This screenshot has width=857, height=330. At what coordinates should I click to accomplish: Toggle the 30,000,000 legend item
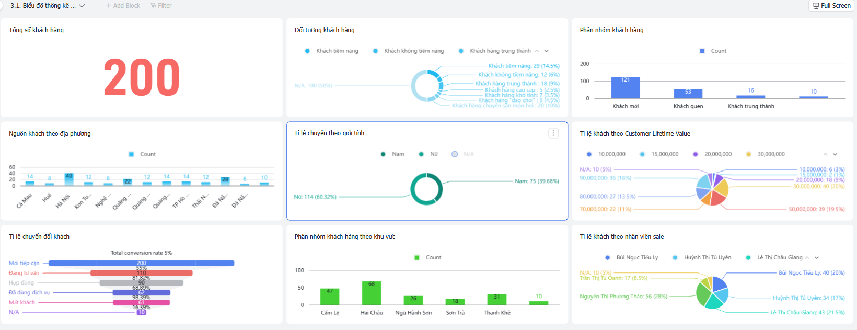point(766,154)
